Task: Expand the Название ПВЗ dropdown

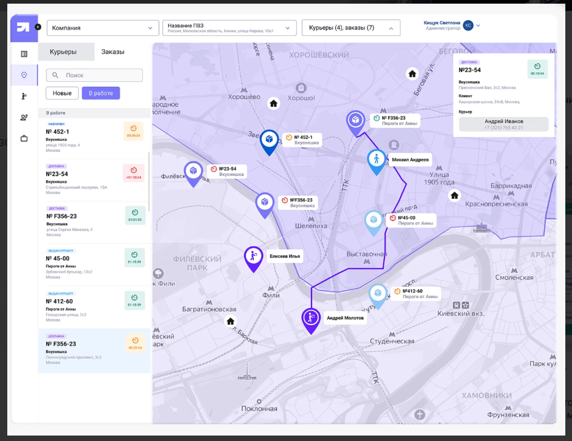Action: (229, 28)
